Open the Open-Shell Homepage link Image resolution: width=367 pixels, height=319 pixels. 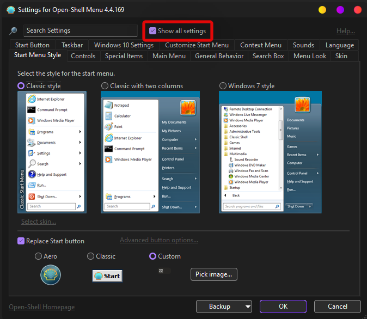[41, 307]
